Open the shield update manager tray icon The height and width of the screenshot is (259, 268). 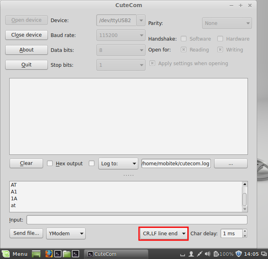[x=239, y=254]
